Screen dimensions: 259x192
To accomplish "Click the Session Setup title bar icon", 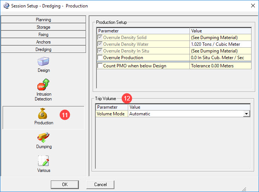I will (x=6, y=6).
